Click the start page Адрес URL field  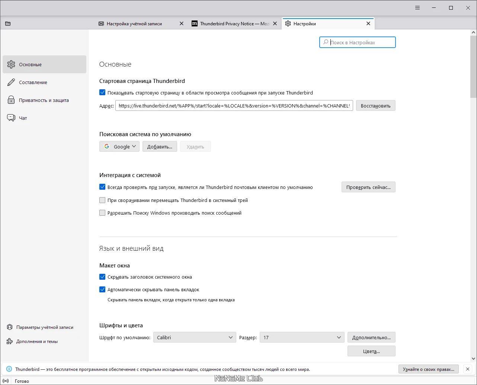(234, 106)
